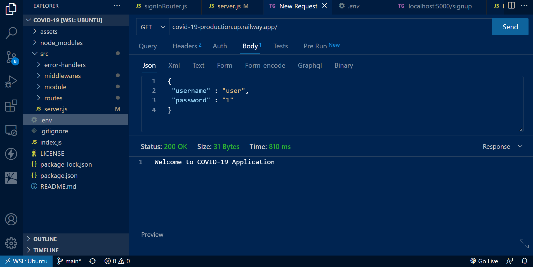
Task: Open the notifications bell
Action: (x=525, y=261)
